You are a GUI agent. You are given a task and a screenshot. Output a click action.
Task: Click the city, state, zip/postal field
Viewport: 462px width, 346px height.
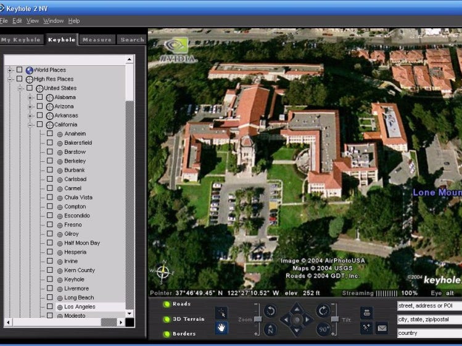point(429,320)
